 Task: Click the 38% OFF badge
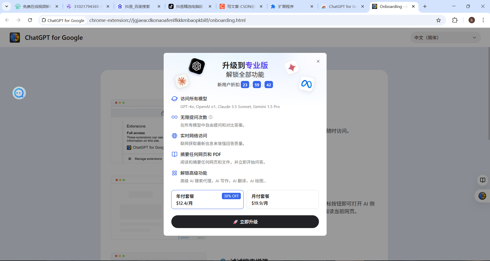coord(231,196)
